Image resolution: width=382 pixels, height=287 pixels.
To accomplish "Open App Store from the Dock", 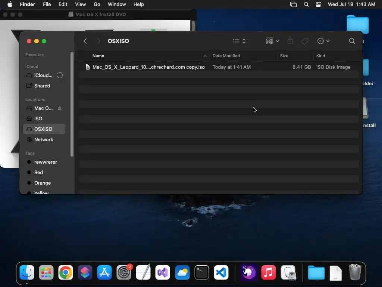I will point(104,272).
